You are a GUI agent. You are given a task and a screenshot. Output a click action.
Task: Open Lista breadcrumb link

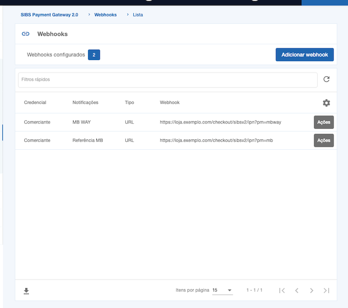138,14
